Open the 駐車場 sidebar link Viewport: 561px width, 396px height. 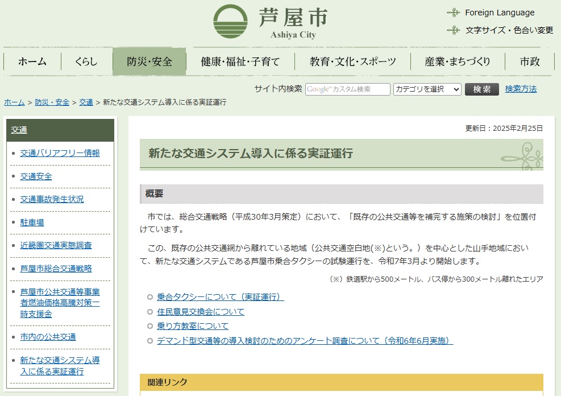coord(32,222)
